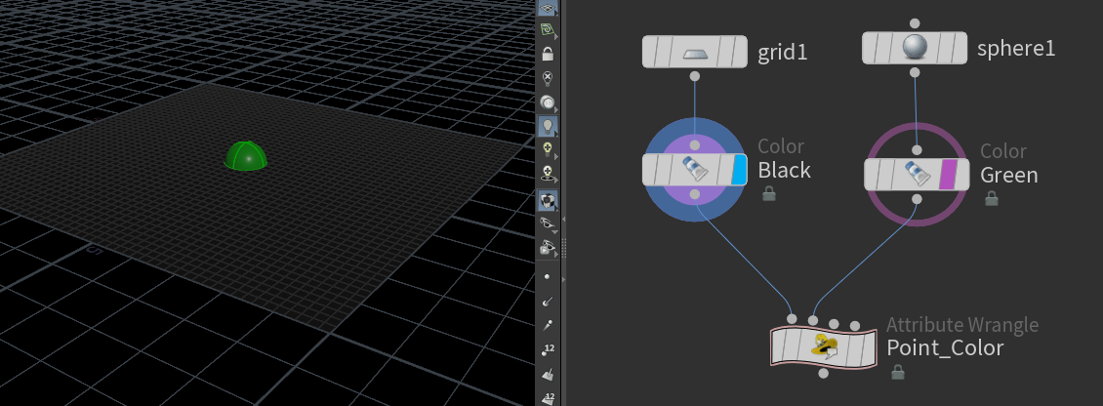
Task: Click the second input connector of Point_Color
Action: [813, 321]
